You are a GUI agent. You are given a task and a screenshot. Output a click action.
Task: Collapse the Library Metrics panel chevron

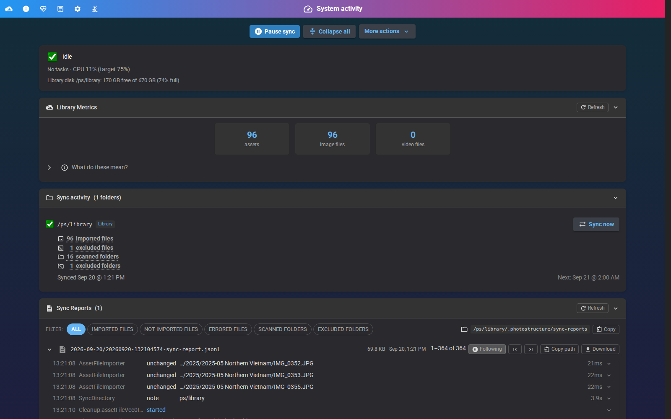click(x=616, y=107)
